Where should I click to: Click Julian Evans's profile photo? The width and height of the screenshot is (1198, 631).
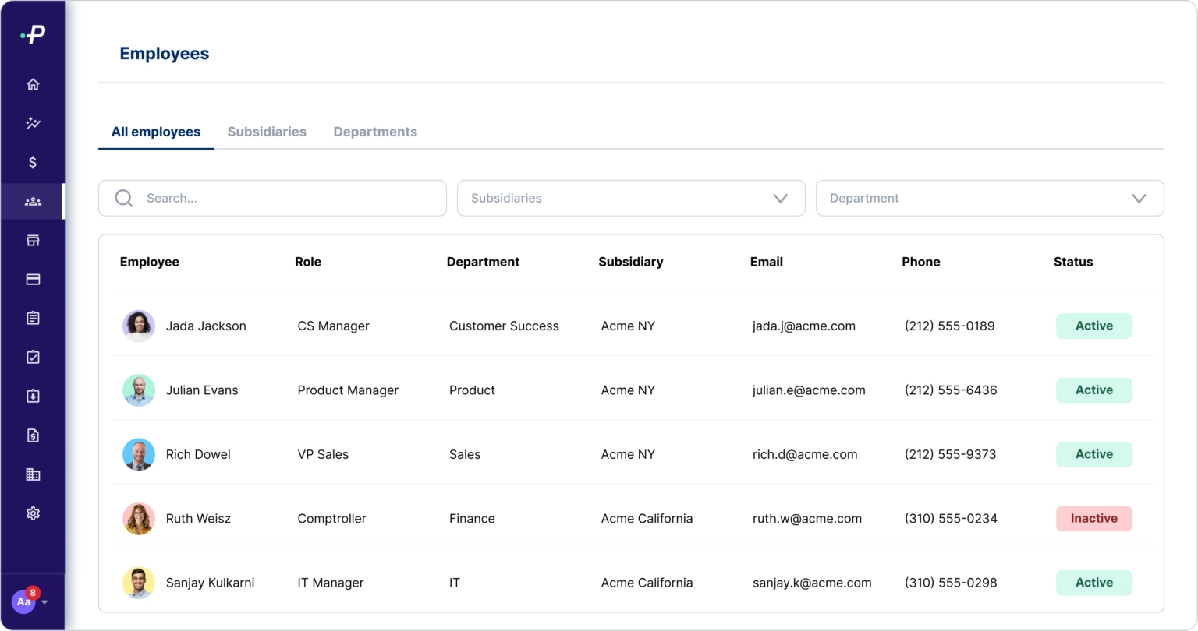139,390
